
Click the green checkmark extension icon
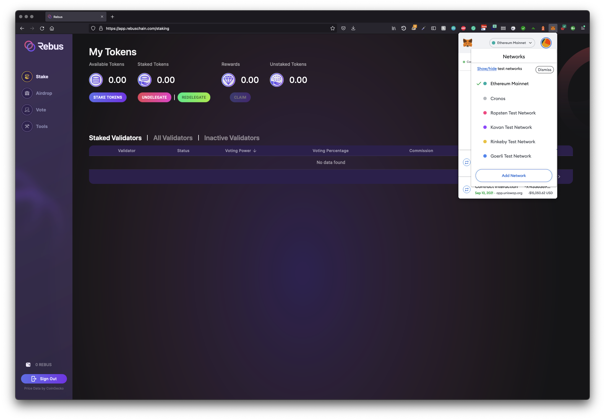[x=523, y=28]
